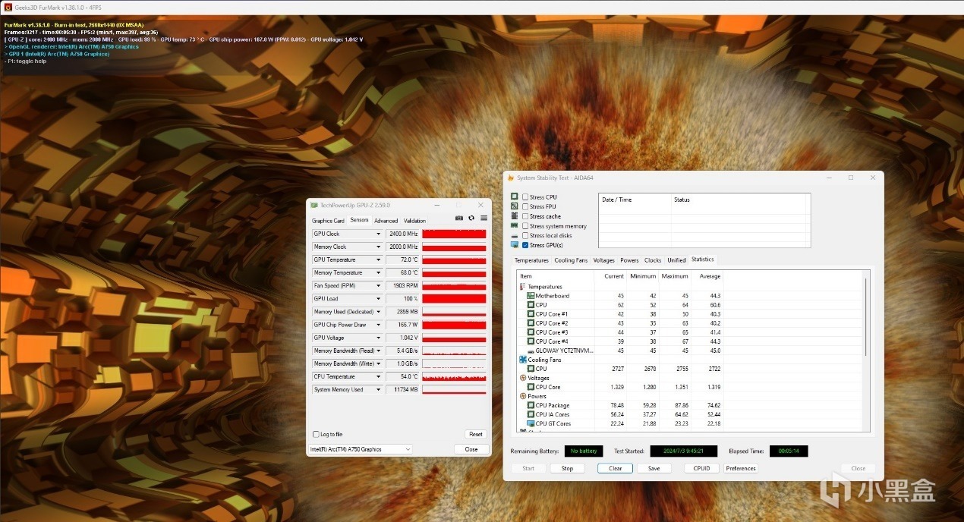Enable the Stress system memory checkbox

[525, 226]
